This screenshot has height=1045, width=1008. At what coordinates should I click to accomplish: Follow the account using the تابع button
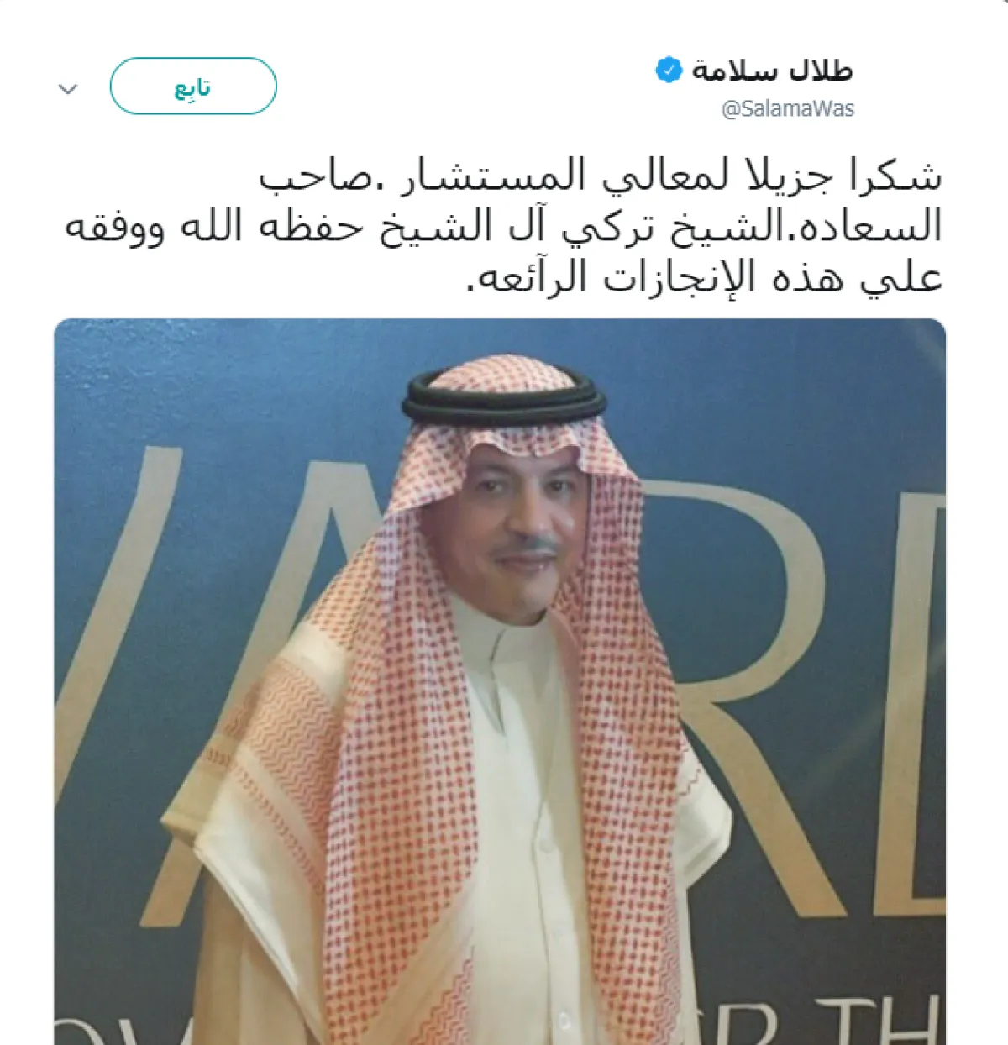(x=193, y=87)
